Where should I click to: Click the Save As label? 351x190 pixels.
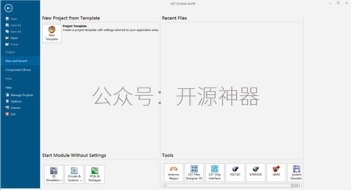[16, 25]
